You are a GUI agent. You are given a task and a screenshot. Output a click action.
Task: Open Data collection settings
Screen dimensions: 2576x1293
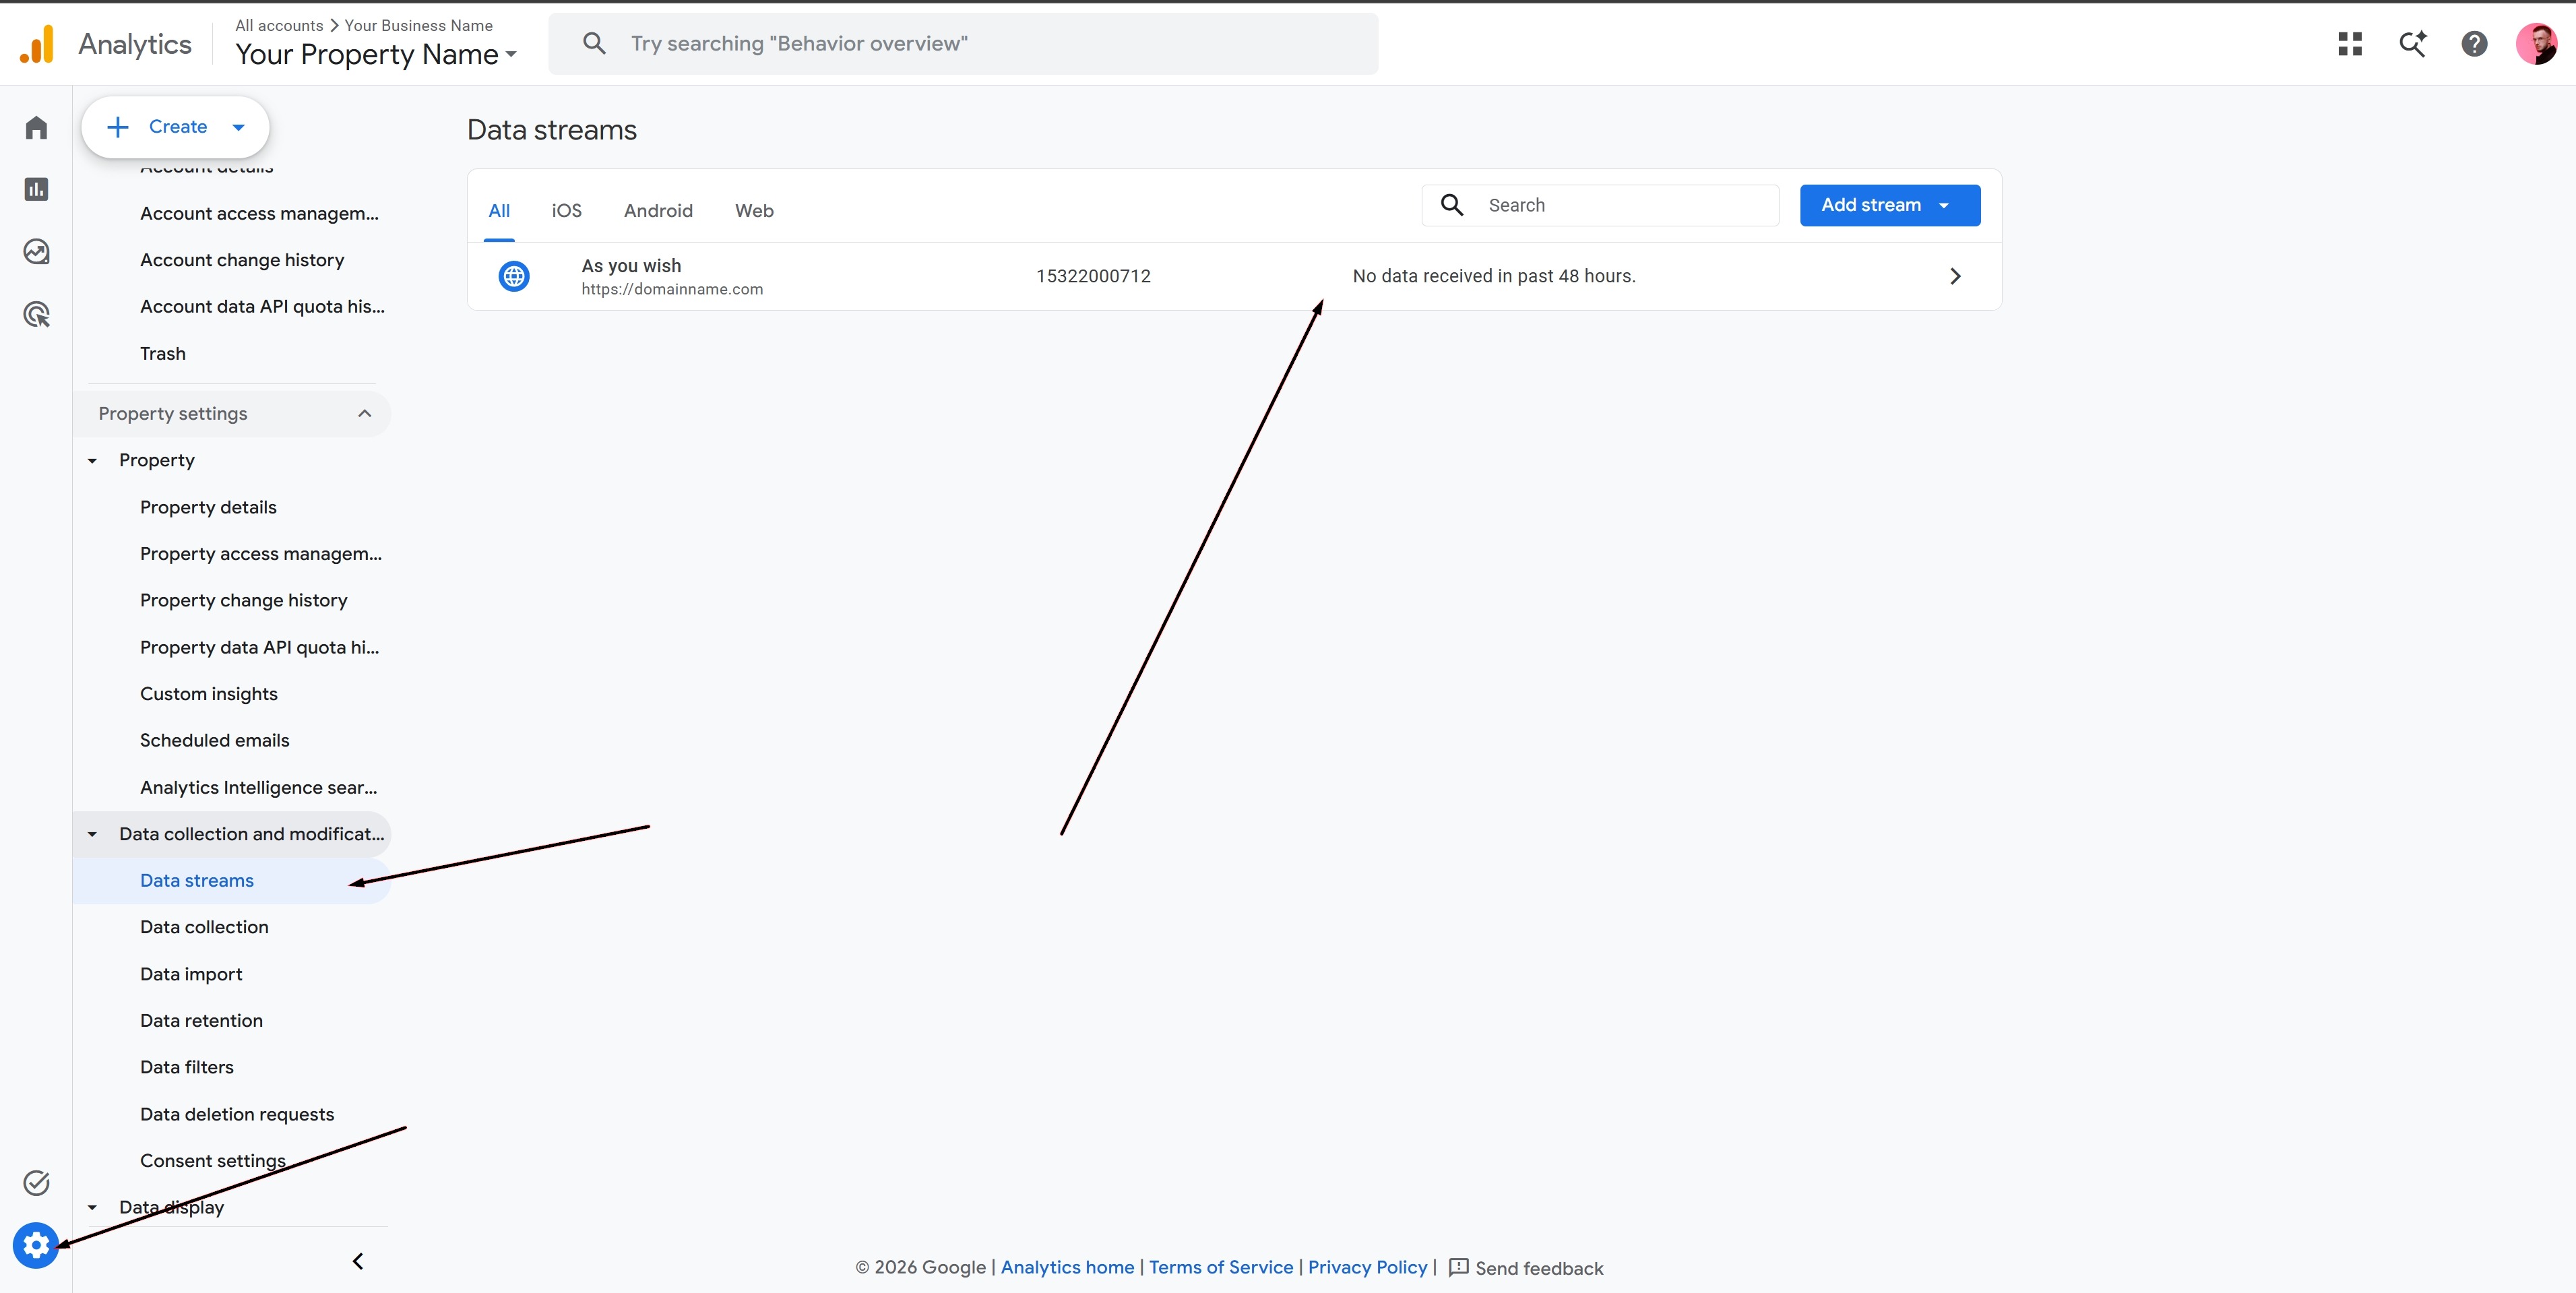(x=204, y=927)
